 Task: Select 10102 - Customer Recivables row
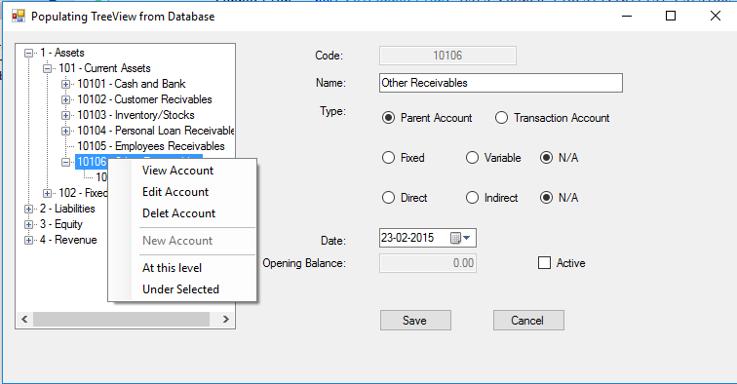click(144, 99)
